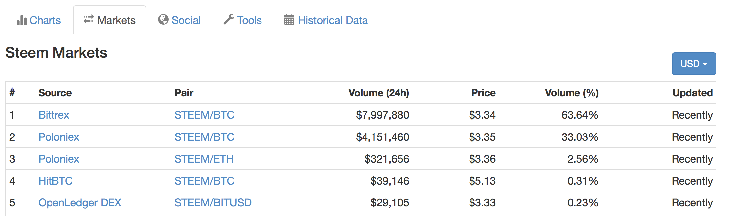Image resolution: width=731 pixels, height=216 pixels.
Task: Sort by the Source column header
Action: (x=55, y=93)
